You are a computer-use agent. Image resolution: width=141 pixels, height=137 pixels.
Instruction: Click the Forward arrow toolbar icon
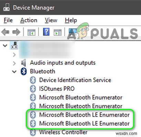[x=17, y=32]
